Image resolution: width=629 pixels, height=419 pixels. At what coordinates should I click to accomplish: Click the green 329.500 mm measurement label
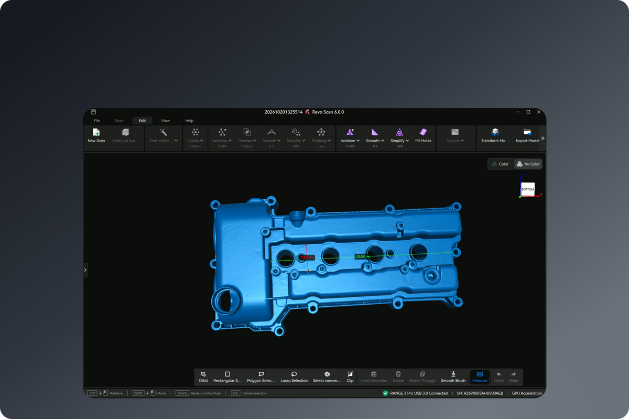click(x=364, y=256)
